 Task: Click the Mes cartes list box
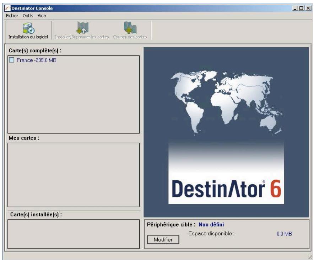point(74,175)
